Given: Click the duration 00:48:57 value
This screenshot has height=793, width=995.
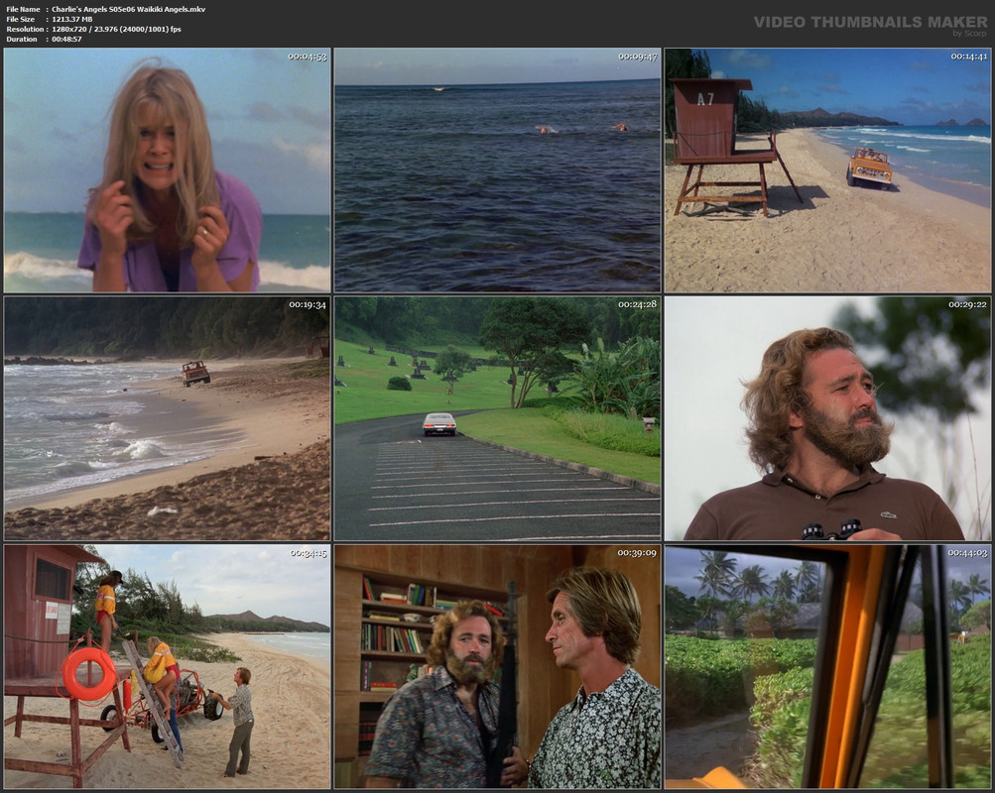Looking at the screenshot, I should 66,40.
